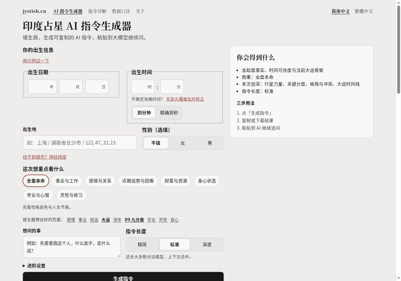Screen dimensions: 401x281
Task: Click the 想问的事 textarea
Action: point(72,247)
